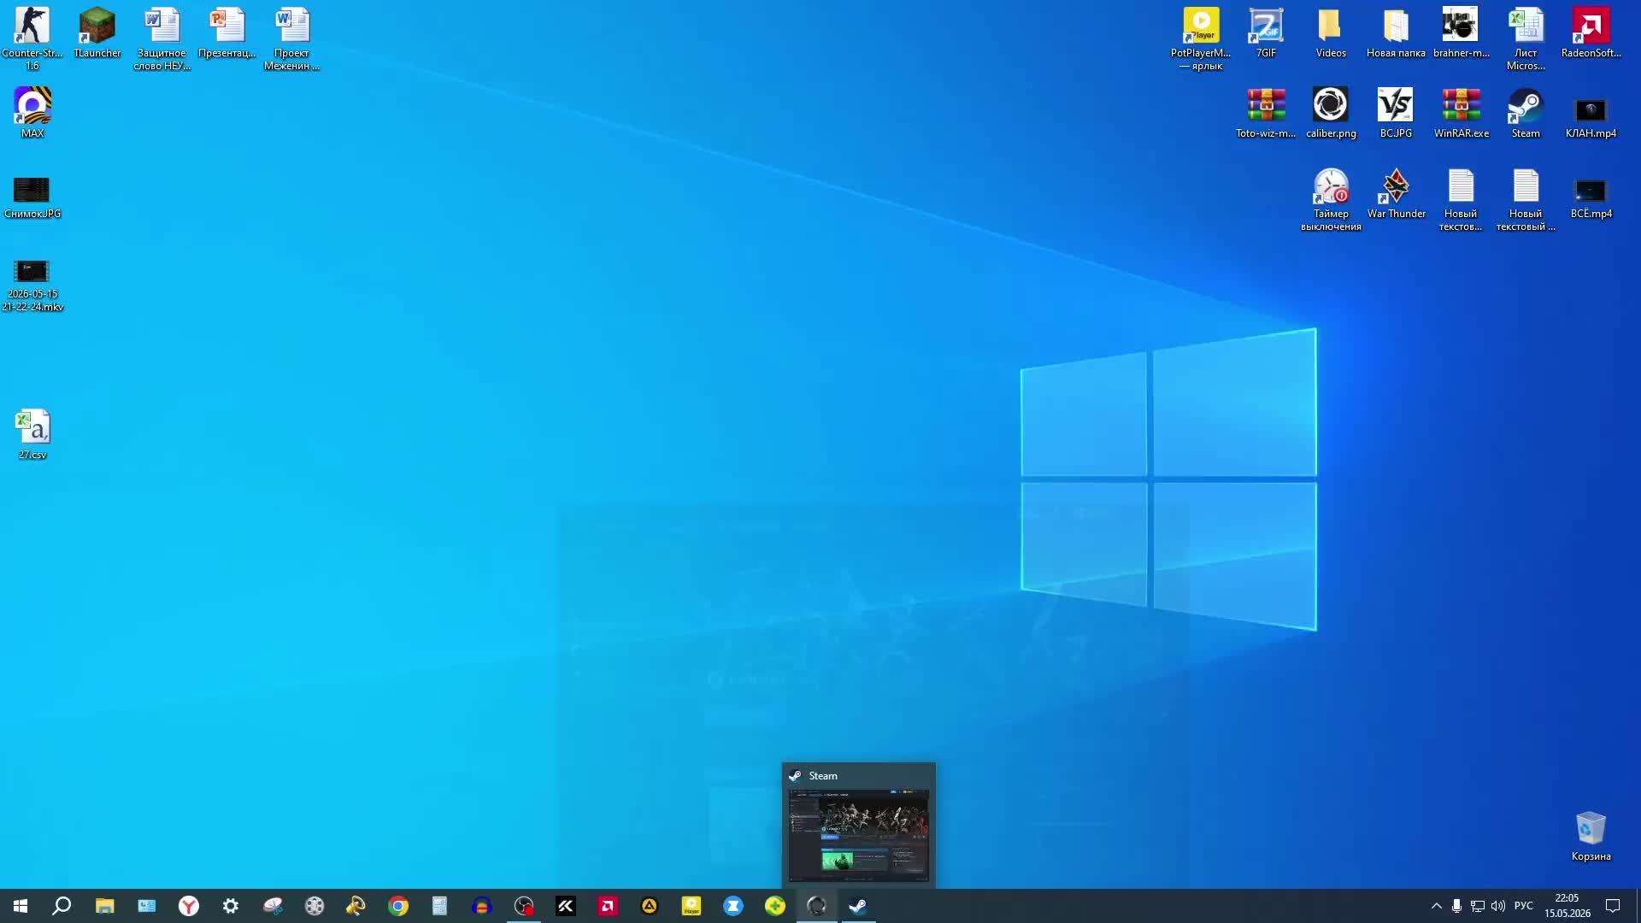Viewport: 1641px width, 923px height.
Task: Click the Steam preview title label
Action: 823,776
